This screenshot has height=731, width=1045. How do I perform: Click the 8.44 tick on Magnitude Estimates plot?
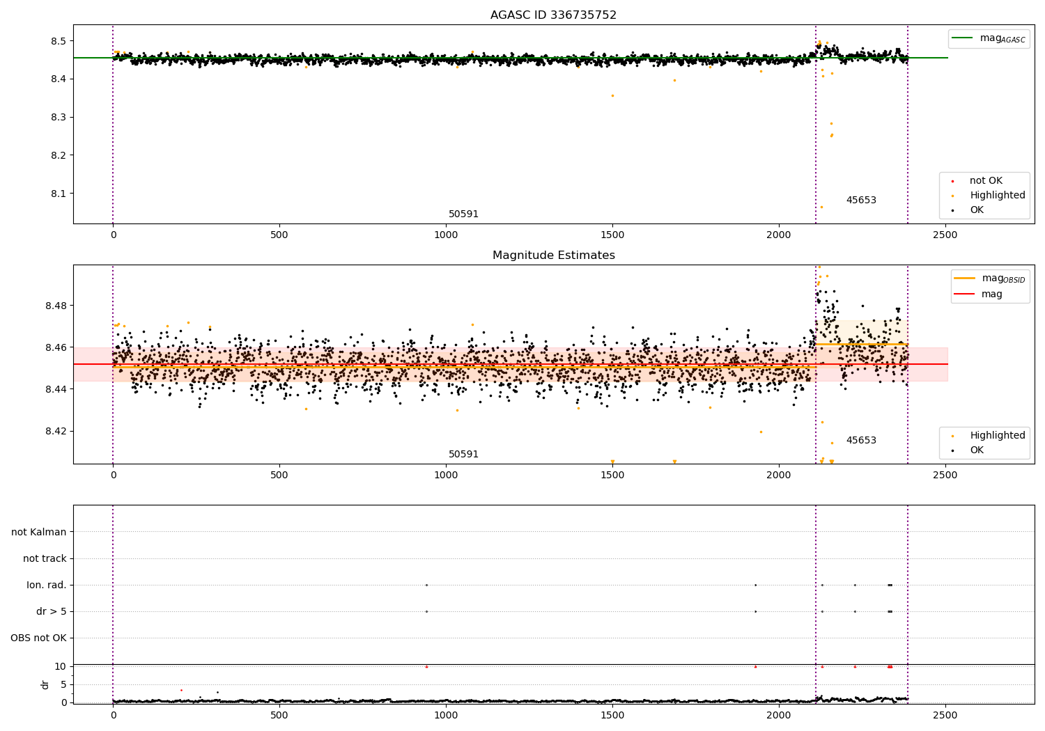tap(56, 389)
